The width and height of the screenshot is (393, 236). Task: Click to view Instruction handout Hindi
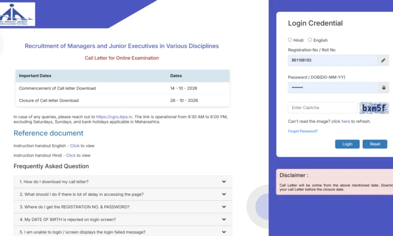71,155
